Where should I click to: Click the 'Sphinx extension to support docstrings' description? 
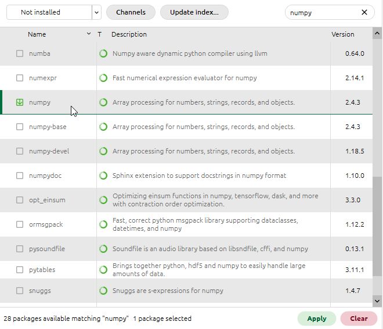pos(199,176)
